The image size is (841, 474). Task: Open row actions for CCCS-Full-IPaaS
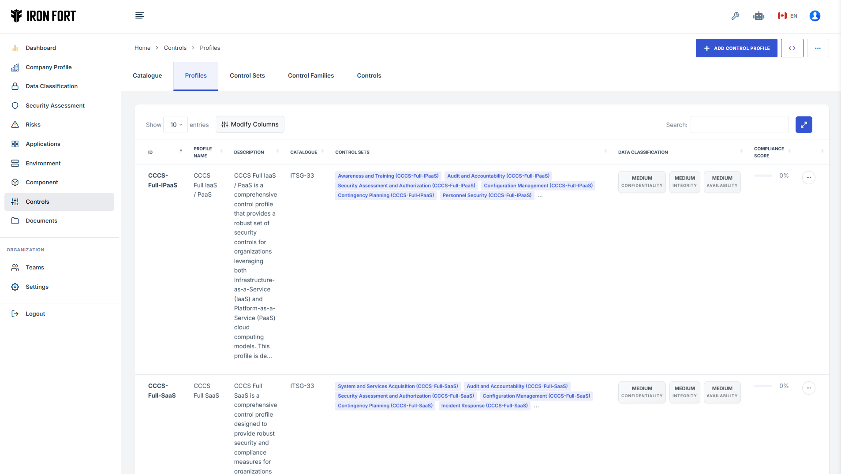click(x=808, y=178)
